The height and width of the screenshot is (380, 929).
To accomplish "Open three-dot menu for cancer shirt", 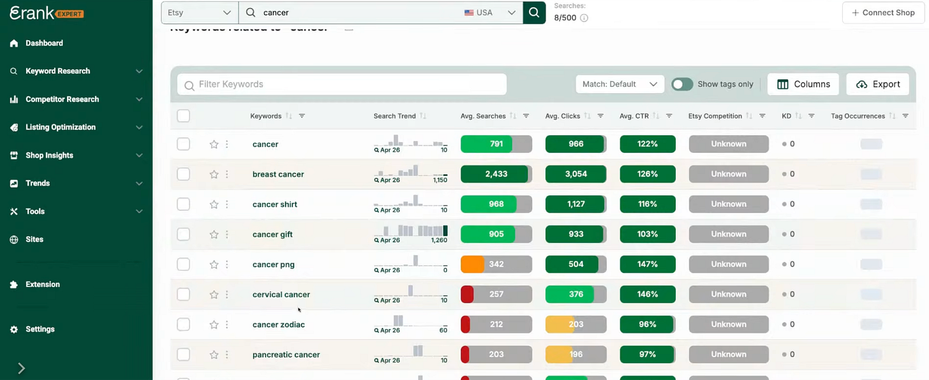I will click(227, 204).
